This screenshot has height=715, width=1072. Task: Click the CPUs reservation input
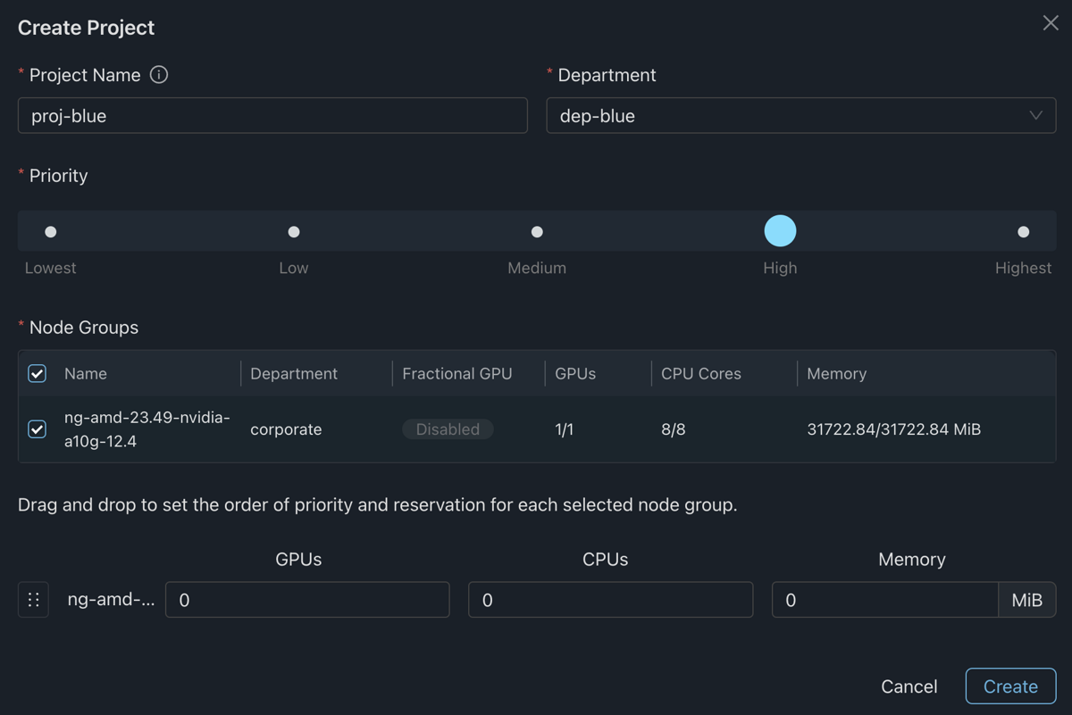(610, 600)
